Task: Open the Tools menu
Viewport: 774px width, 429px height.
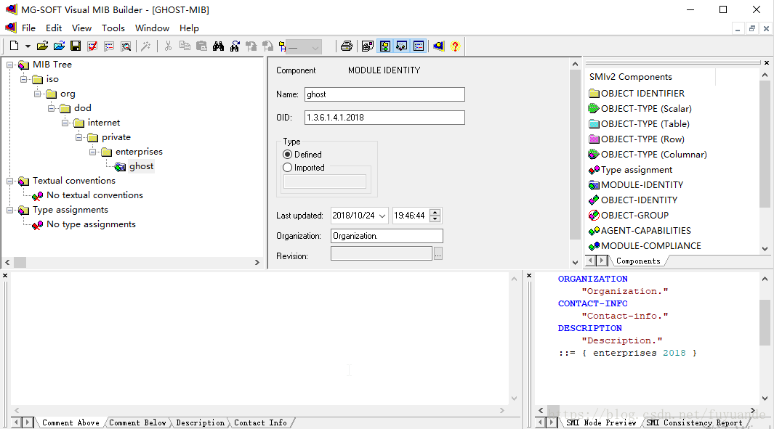Action: coord(113,28)
